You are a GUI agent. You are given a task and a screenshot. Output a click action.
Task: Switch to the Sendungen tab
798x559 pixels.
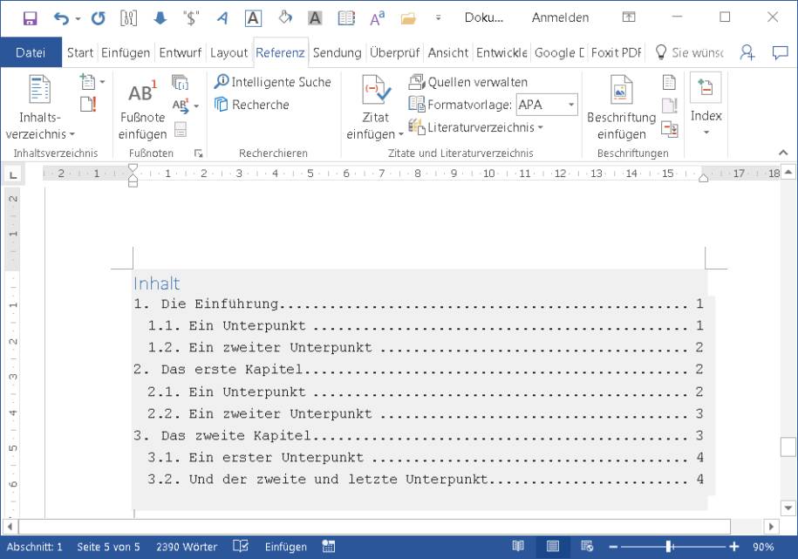(x=337, y=52)
